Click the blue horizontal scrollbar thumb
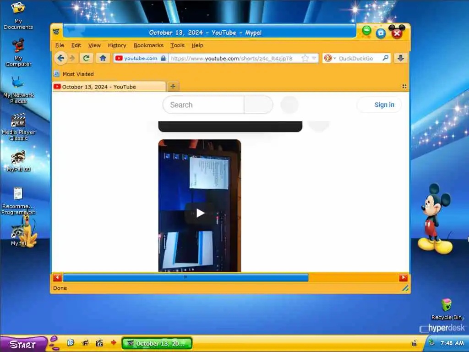Viewport: 469px width, 352px height. tap(185, 277)
